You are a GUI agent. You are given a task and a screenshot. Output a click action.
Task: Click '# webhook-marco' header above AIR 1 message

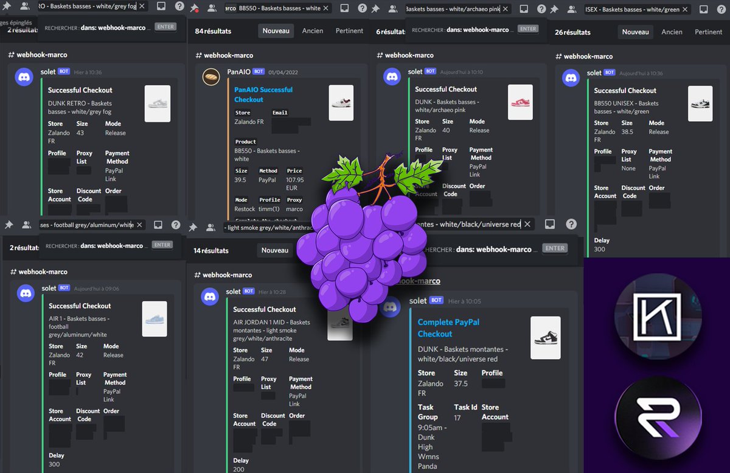(x=38, y=272)
